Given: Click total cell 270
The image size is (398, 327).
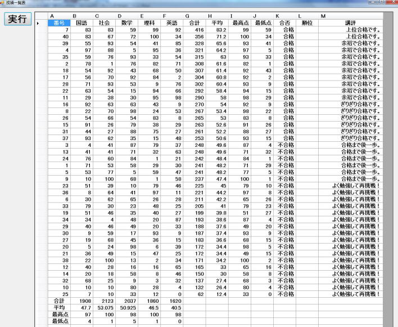Looking at the screenshot, I should click(195, 105).
